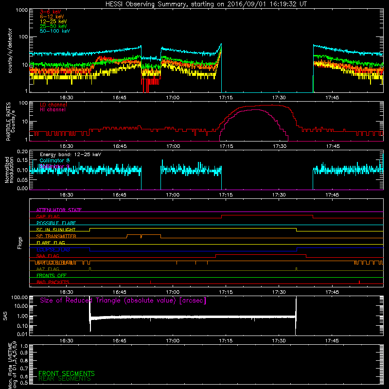389x389 pixels.
Task: Select the 6-12 keV legend label
Action: 52,17
